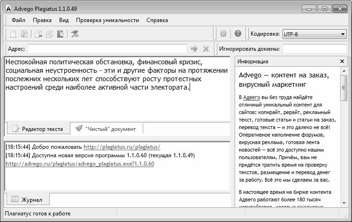Click the paste clipboard toolbar icon
The width and height of the screenshot is (352, 222).
pyautogui.click(x=60, y=34)
